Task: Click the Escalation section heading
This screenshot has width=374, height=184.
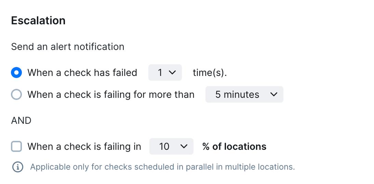Action: coord(38,20)
